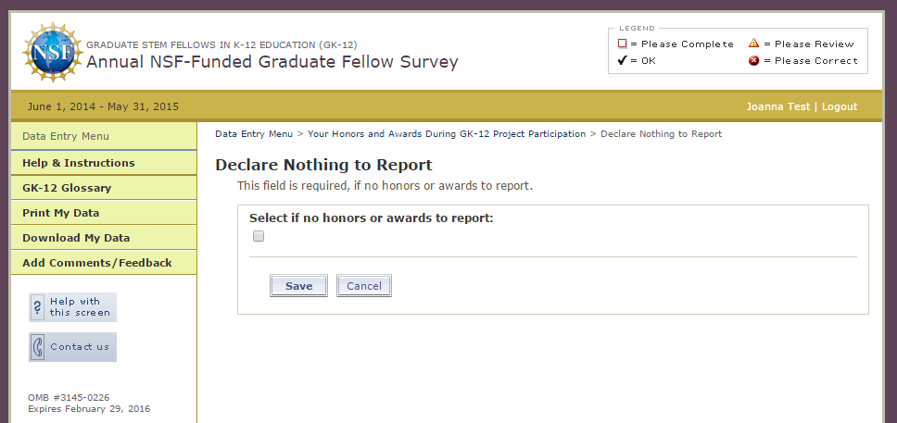Open Help & Instructions menu item
Viewport: 897px width, 423px height.
point(104,163)
